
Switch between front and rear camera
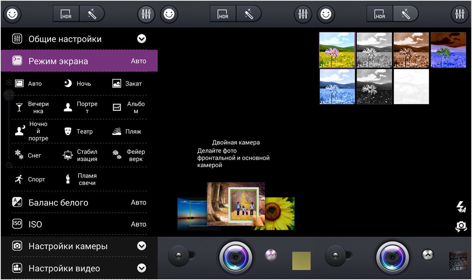coord(461,227)
